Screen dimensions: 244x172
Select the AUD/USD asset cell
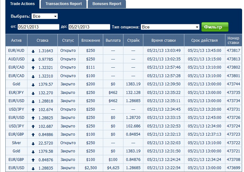tap(16, 59)
